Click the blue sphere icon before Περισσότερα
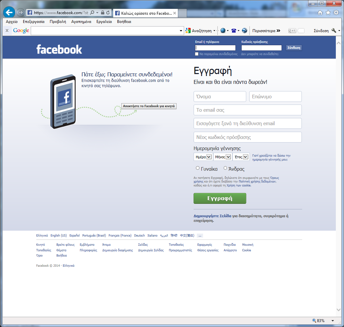Image resolution: width=344 pixels, height=327 pixels. point(245,30)
